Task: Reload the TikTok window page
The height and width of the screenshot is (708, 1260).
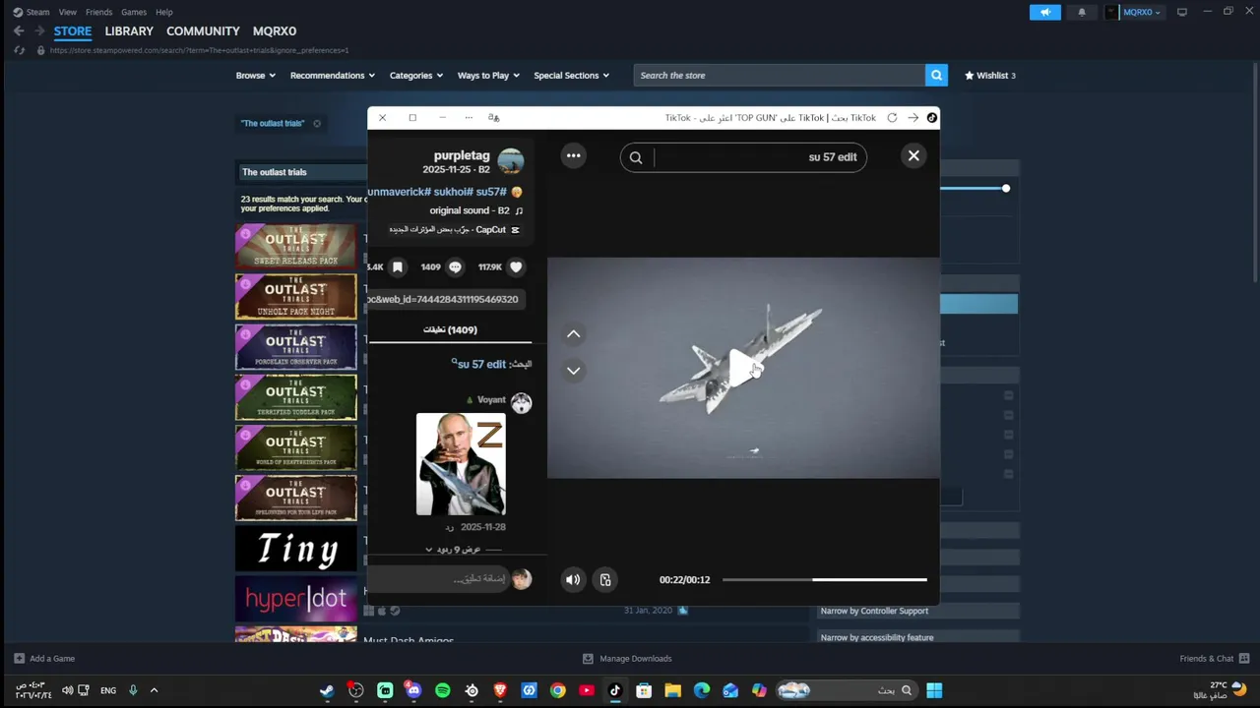Action: [x=892, y=118]
